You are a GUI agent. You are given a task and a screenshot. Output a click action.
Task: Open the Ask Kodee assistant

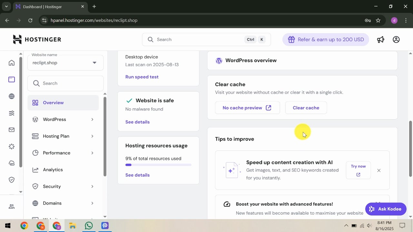[x=386, y=209]
